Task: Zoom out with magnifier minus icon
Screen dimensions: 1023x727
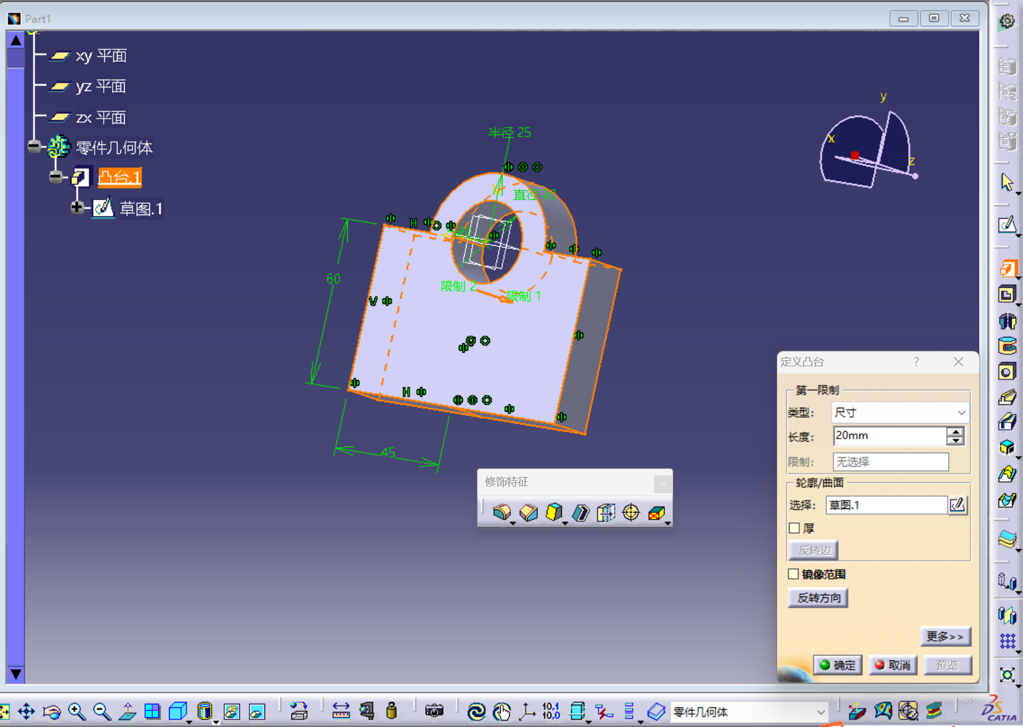Action: tap(102, 711)
